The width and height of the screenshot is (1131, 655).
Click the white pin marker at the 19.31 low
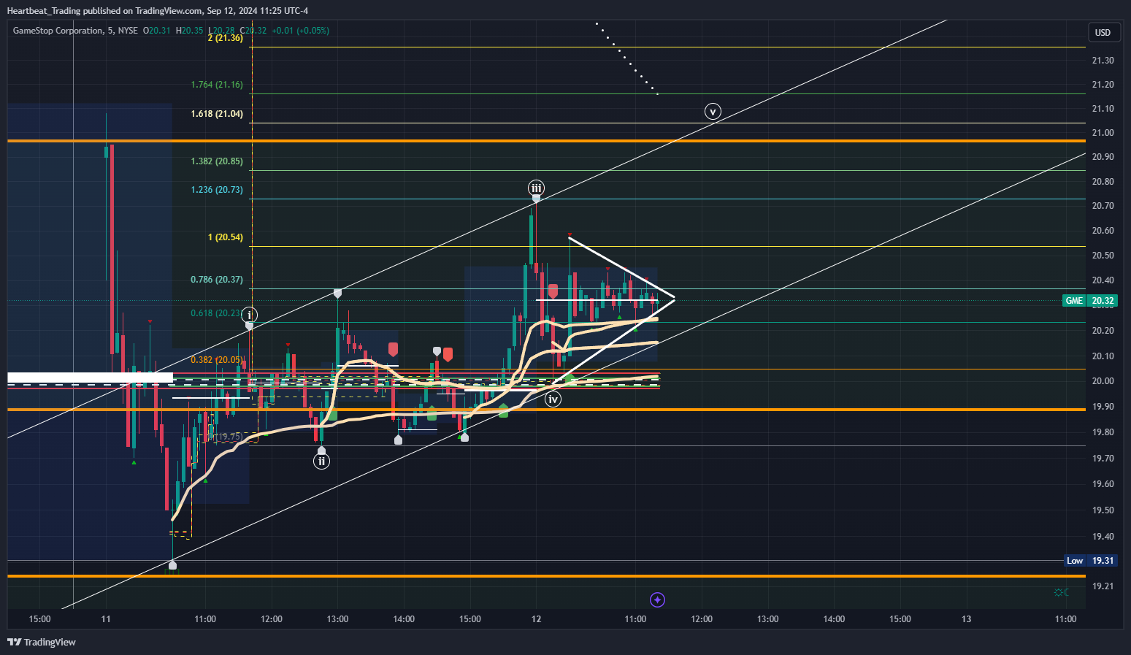(x=172, y=564)
